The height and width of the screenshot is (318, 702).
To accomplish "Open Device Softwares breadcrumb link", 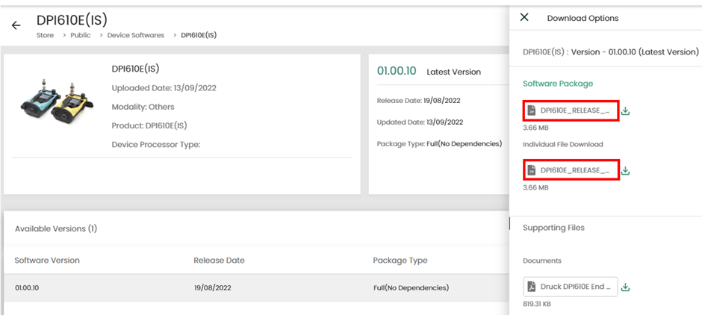I will point(136,35).
